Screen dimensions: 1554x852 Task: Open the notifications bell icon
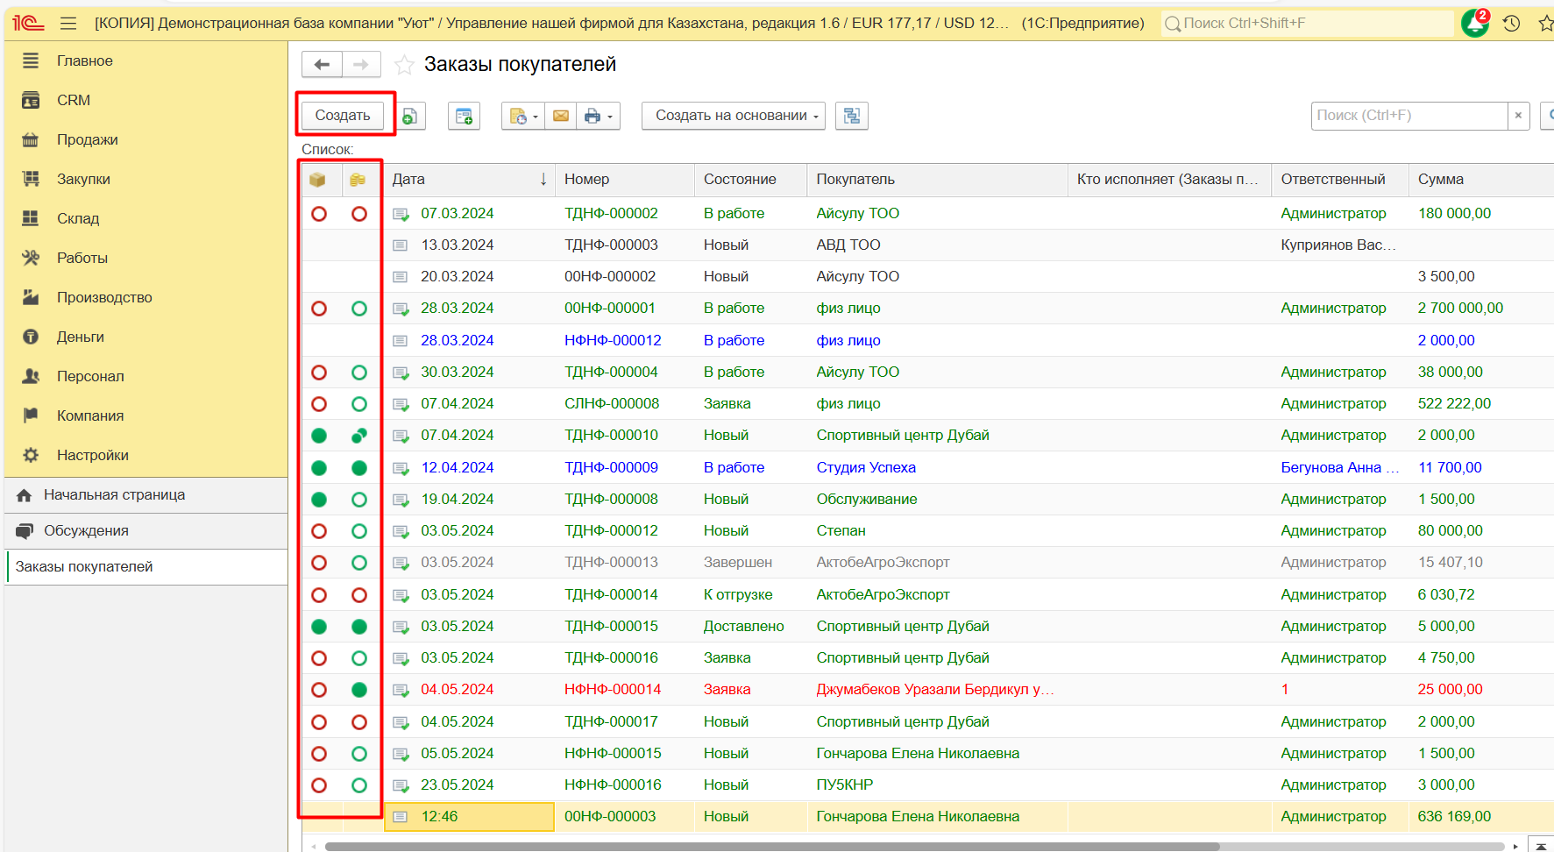pos(1474,24)
